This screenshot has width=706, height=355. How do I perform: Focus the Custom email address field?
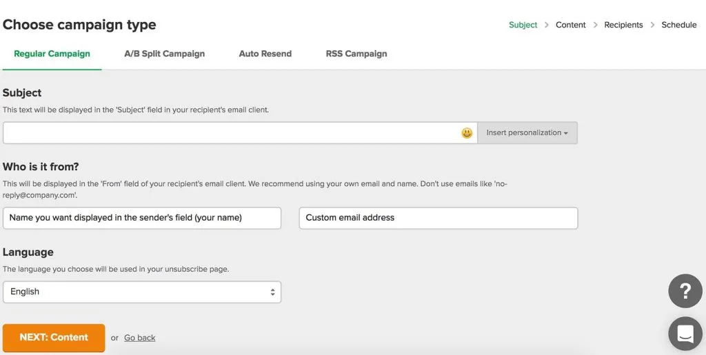point(438,218)
